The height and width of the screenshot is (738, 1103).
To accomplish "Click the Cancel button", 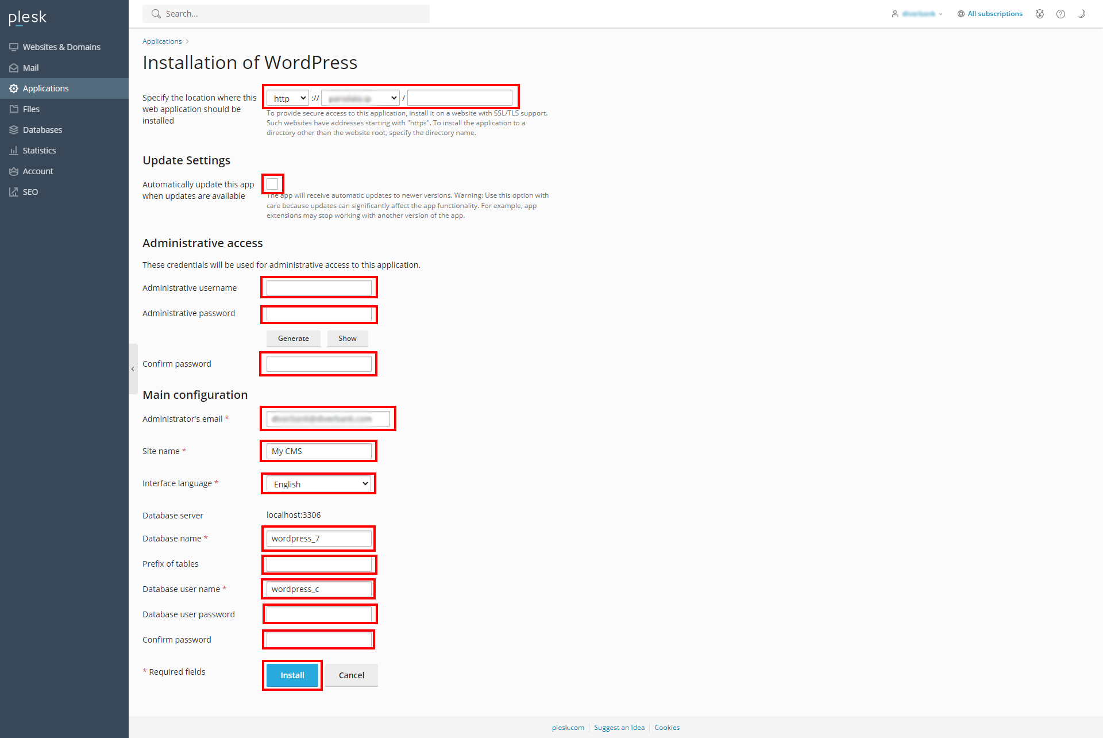I will tap(352, 675).
